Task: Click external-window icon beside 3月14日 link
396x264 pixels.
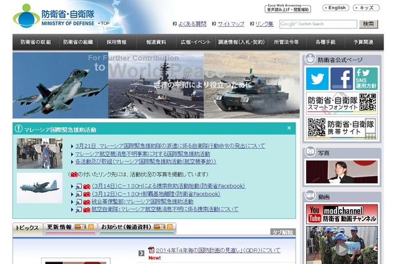Action: point(79,187)
